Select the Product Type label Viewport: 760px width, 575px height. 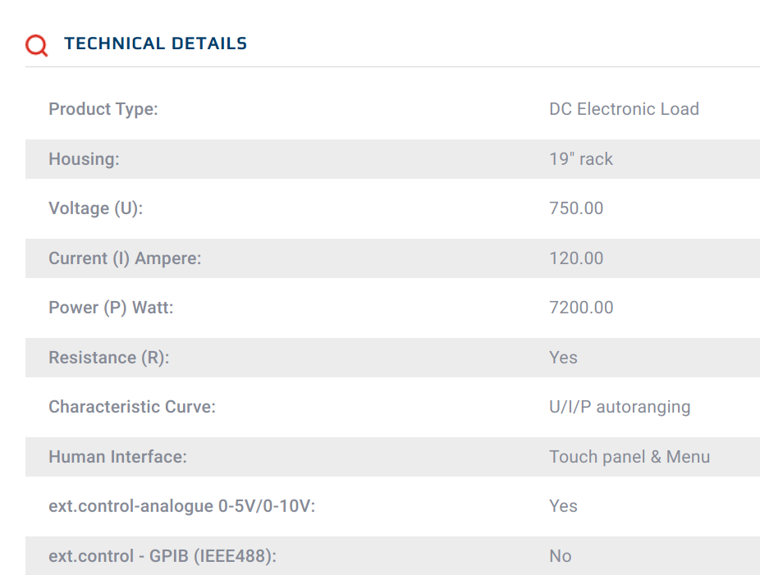[103, 109]
